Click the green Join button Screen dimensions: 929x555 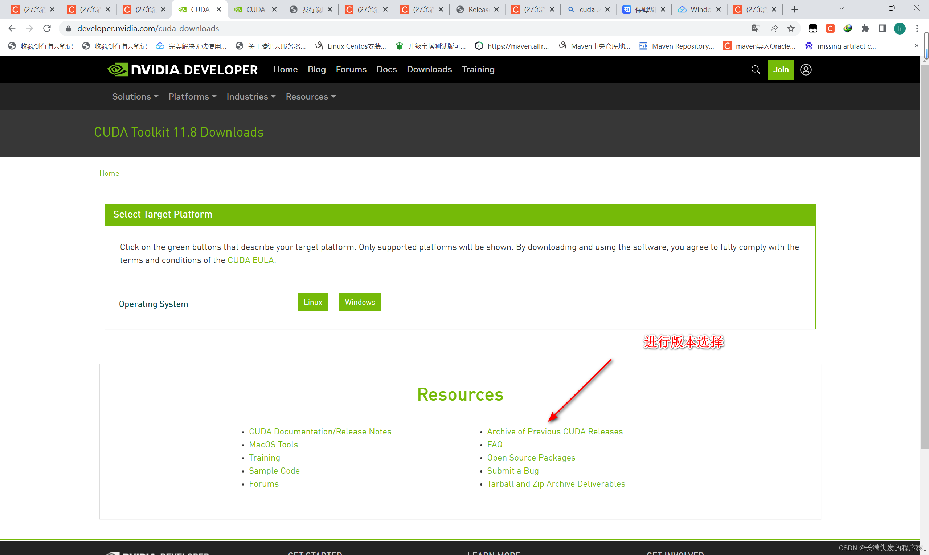781,70
